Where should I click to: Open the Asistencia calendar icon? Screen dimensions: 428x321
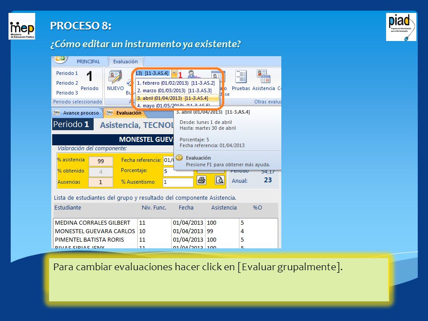263,76
